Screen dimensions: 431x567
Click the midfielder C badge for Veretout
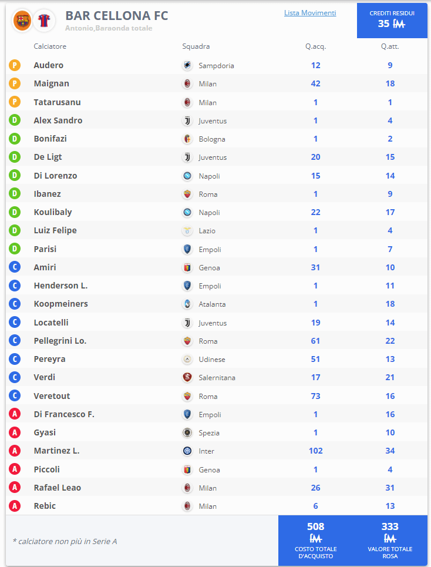15,395
